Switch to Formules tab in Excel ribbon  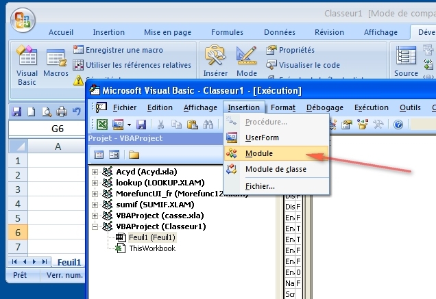click(227, 32)
